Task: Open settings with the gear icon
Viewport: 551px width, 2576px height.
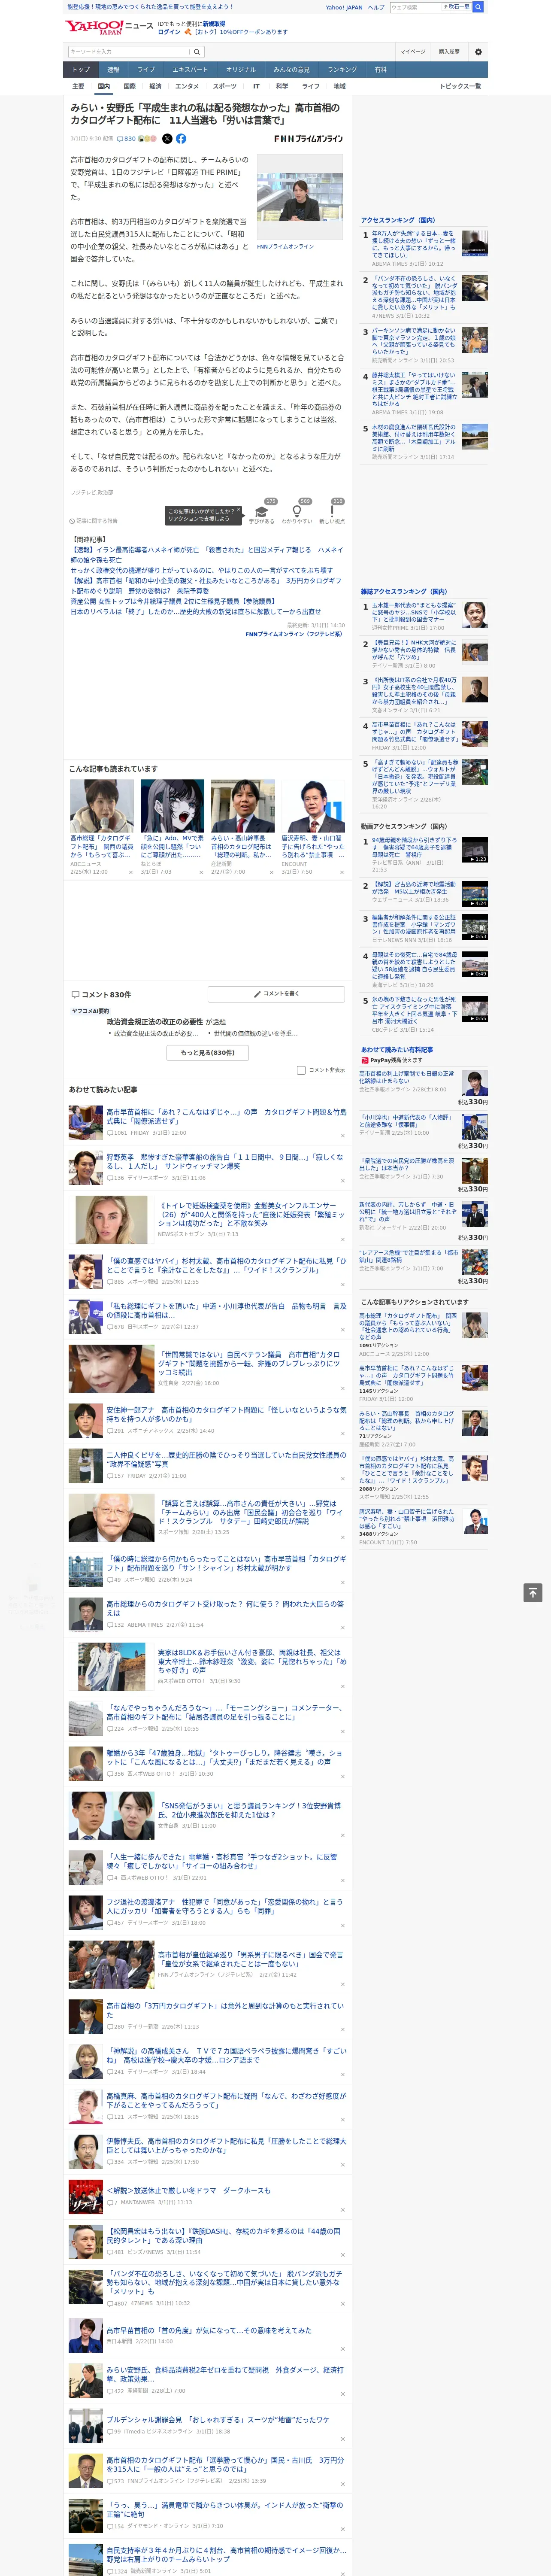Action: pos(478,52)
